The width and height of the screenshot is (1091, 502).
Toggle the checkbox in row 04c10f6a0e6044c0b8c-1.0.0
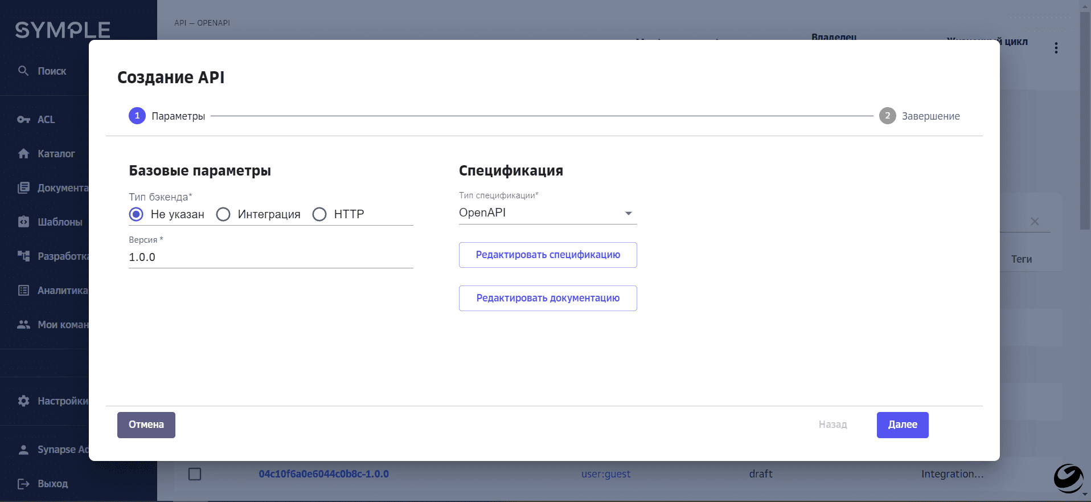[195, 474]
